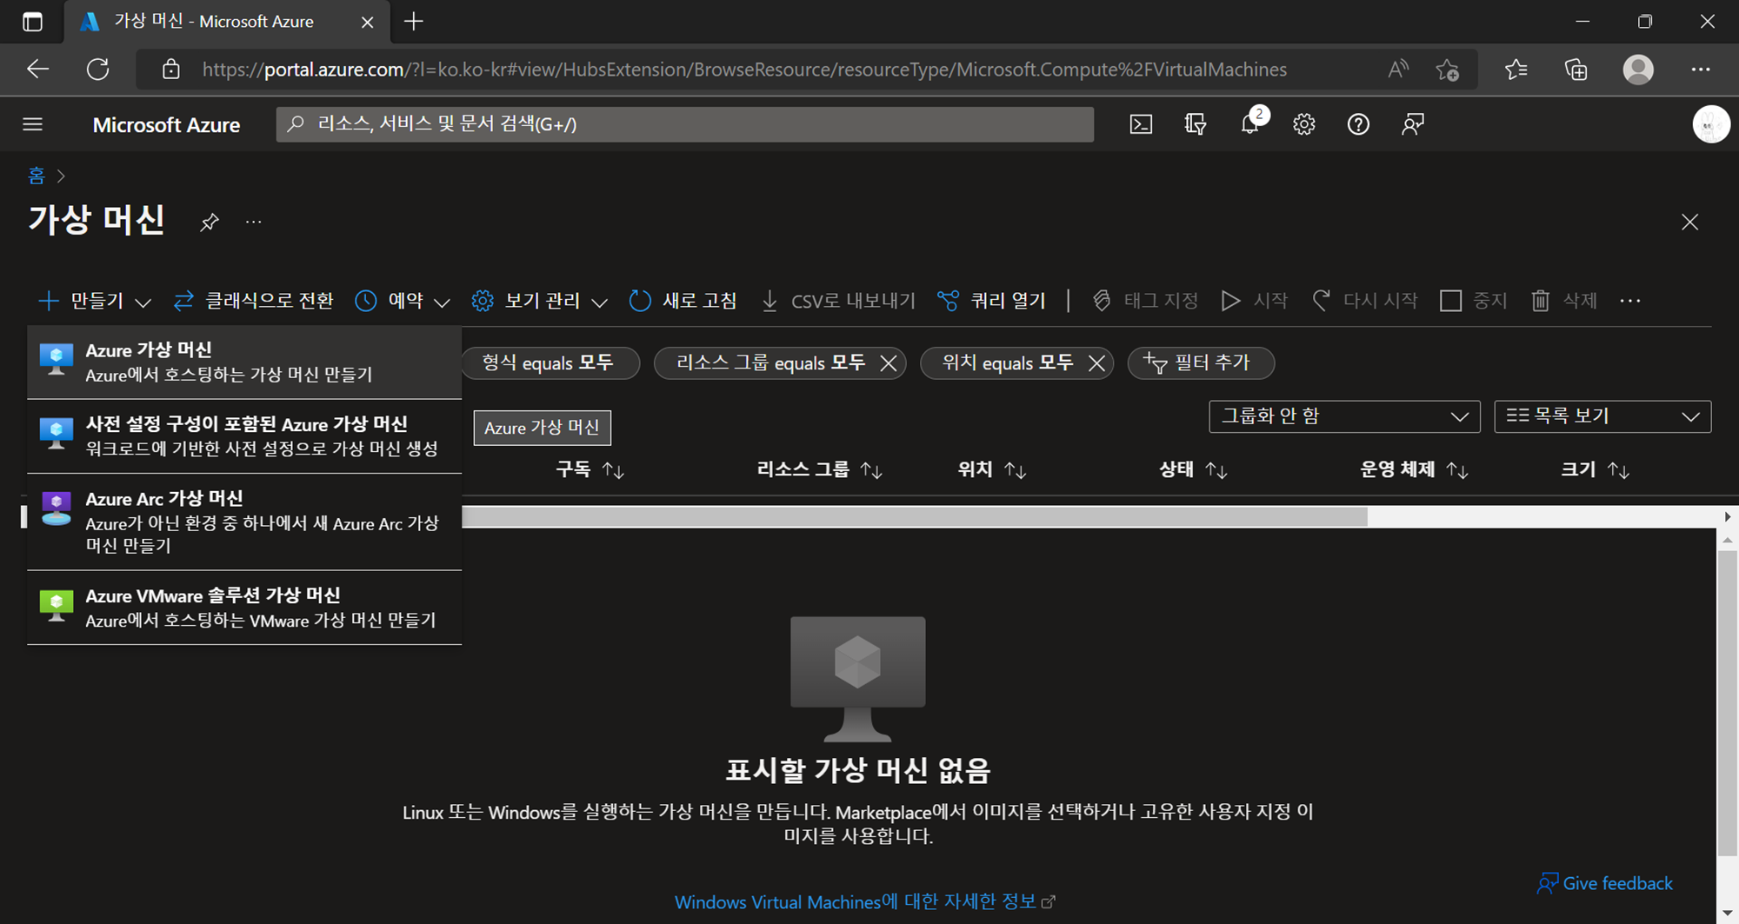Image resolution: width=1739 pixels, height=924 pixels.
Task: Open the 목록 보기 view dropdown
Action: pyautogui.click(x=1602, y=416)
